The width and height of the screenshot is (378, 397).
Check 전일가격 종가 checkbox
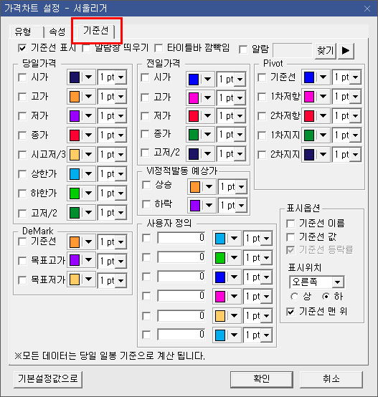coord(145,134)
